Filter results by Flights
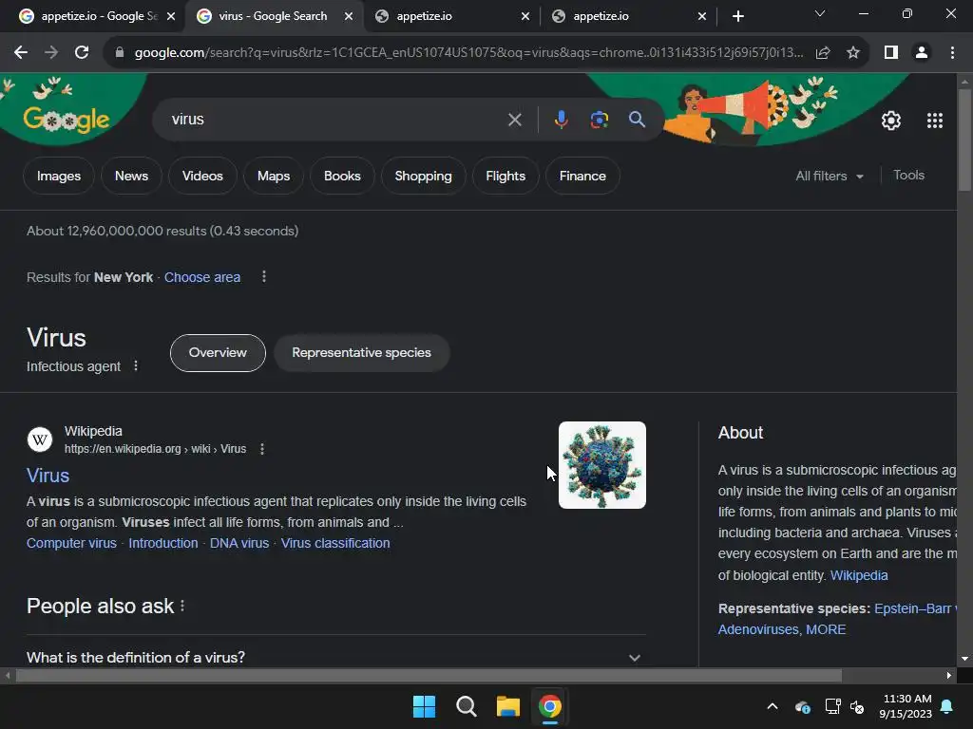The height and width of the screenshot is (729, 973). point(506,176)
